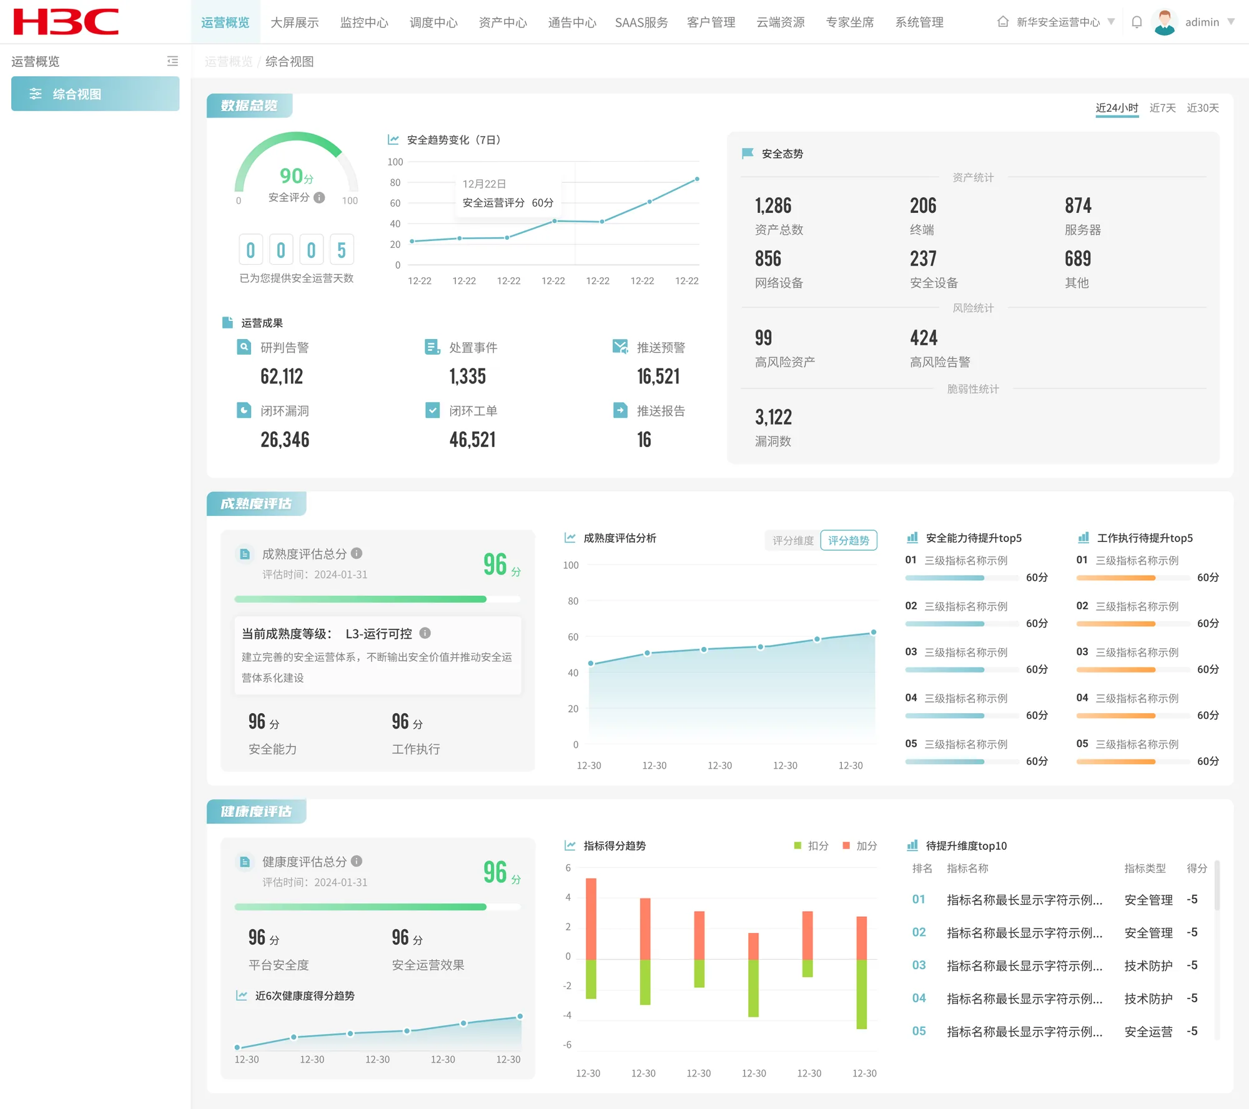Click the 运营概览 breadcrumb link

pos(229,61)
